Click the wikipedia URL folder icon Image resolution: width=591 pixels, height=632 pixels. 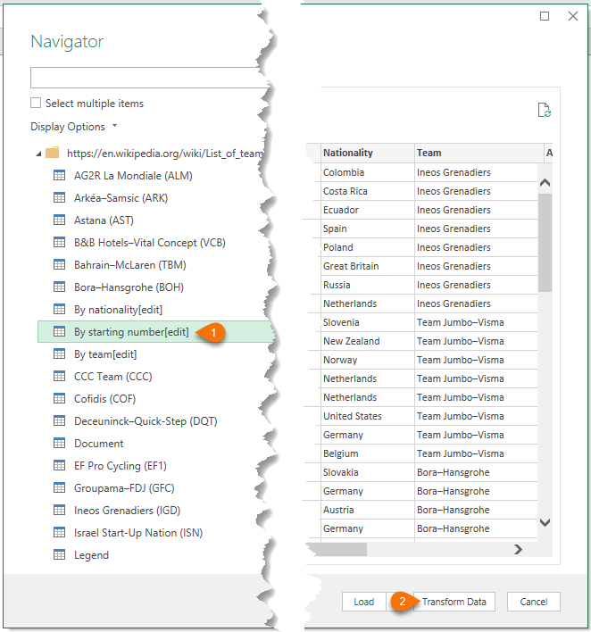[53, 153]
